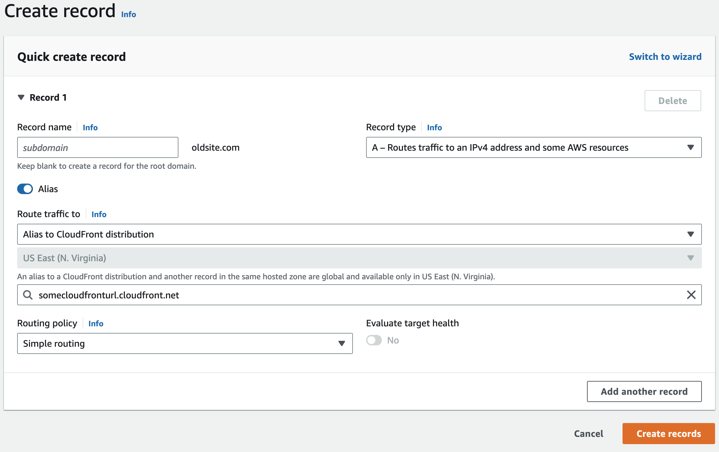
Task: Open Info link beside Routing policy
Action: pyautogui.click(x=96, y=323)
